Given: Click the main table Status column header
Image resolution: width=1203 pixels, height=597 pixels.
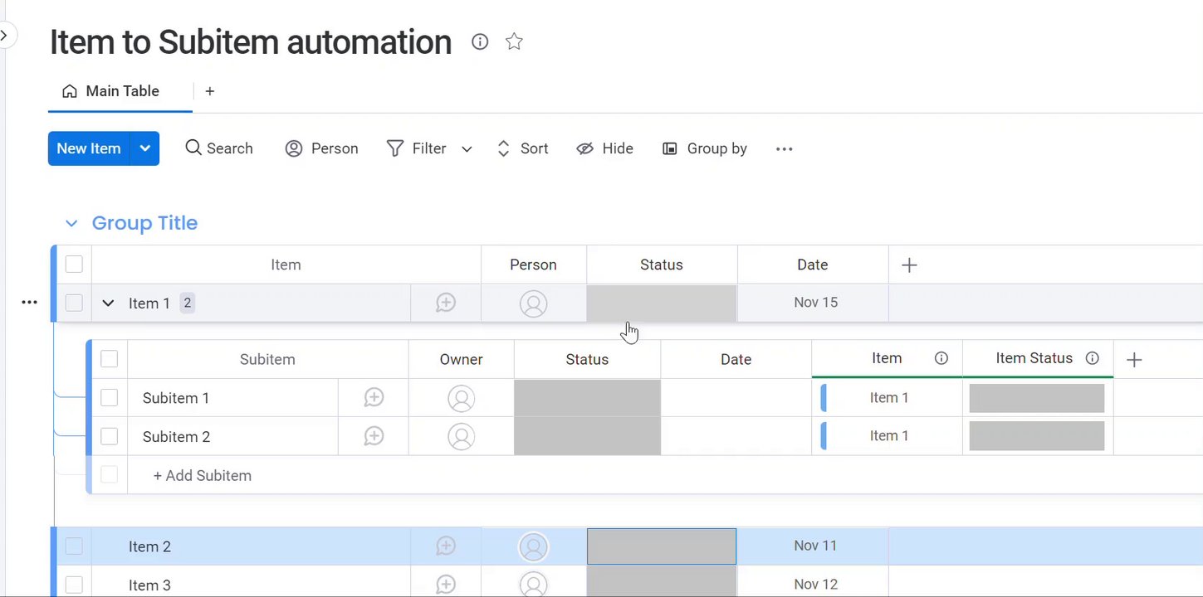Looking at the screenshot, I should tap(662, 265).
